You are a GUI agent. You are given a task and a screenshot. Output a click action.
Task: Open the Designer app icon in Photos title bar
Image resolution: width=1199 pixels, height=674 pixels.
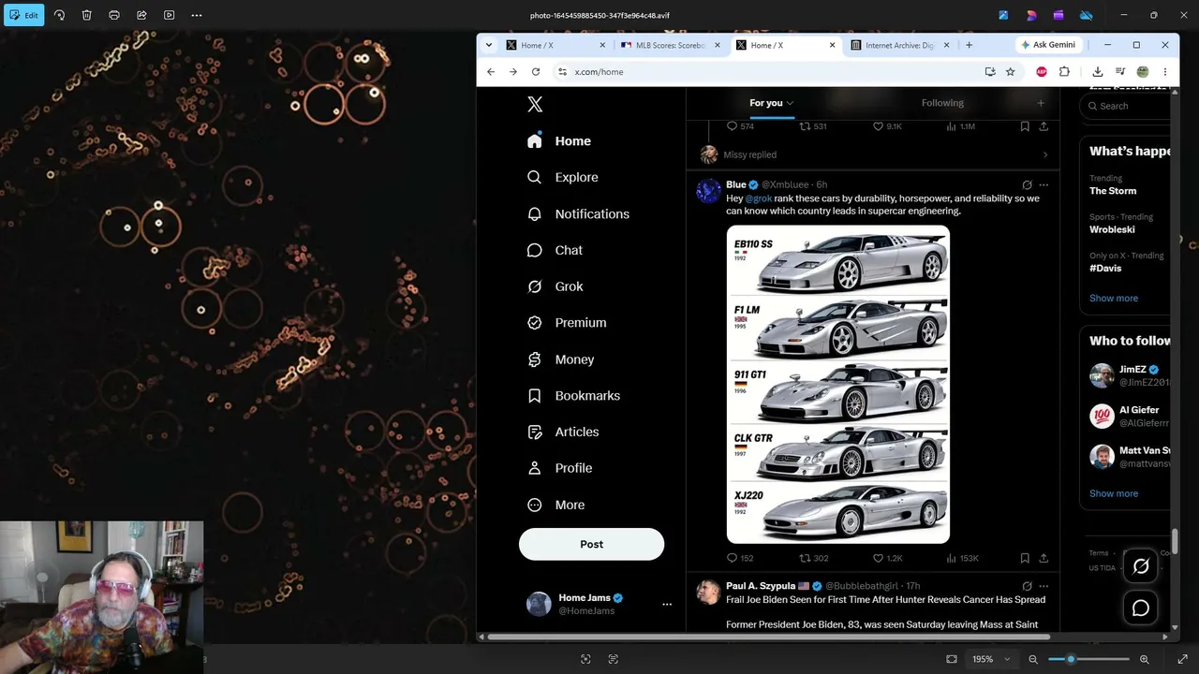click(x=1031, y=15)
